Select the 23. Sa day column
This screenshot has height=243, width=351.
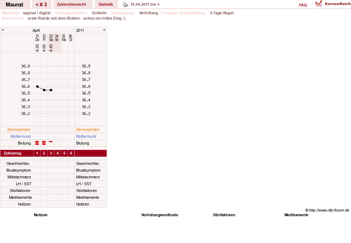51,38
